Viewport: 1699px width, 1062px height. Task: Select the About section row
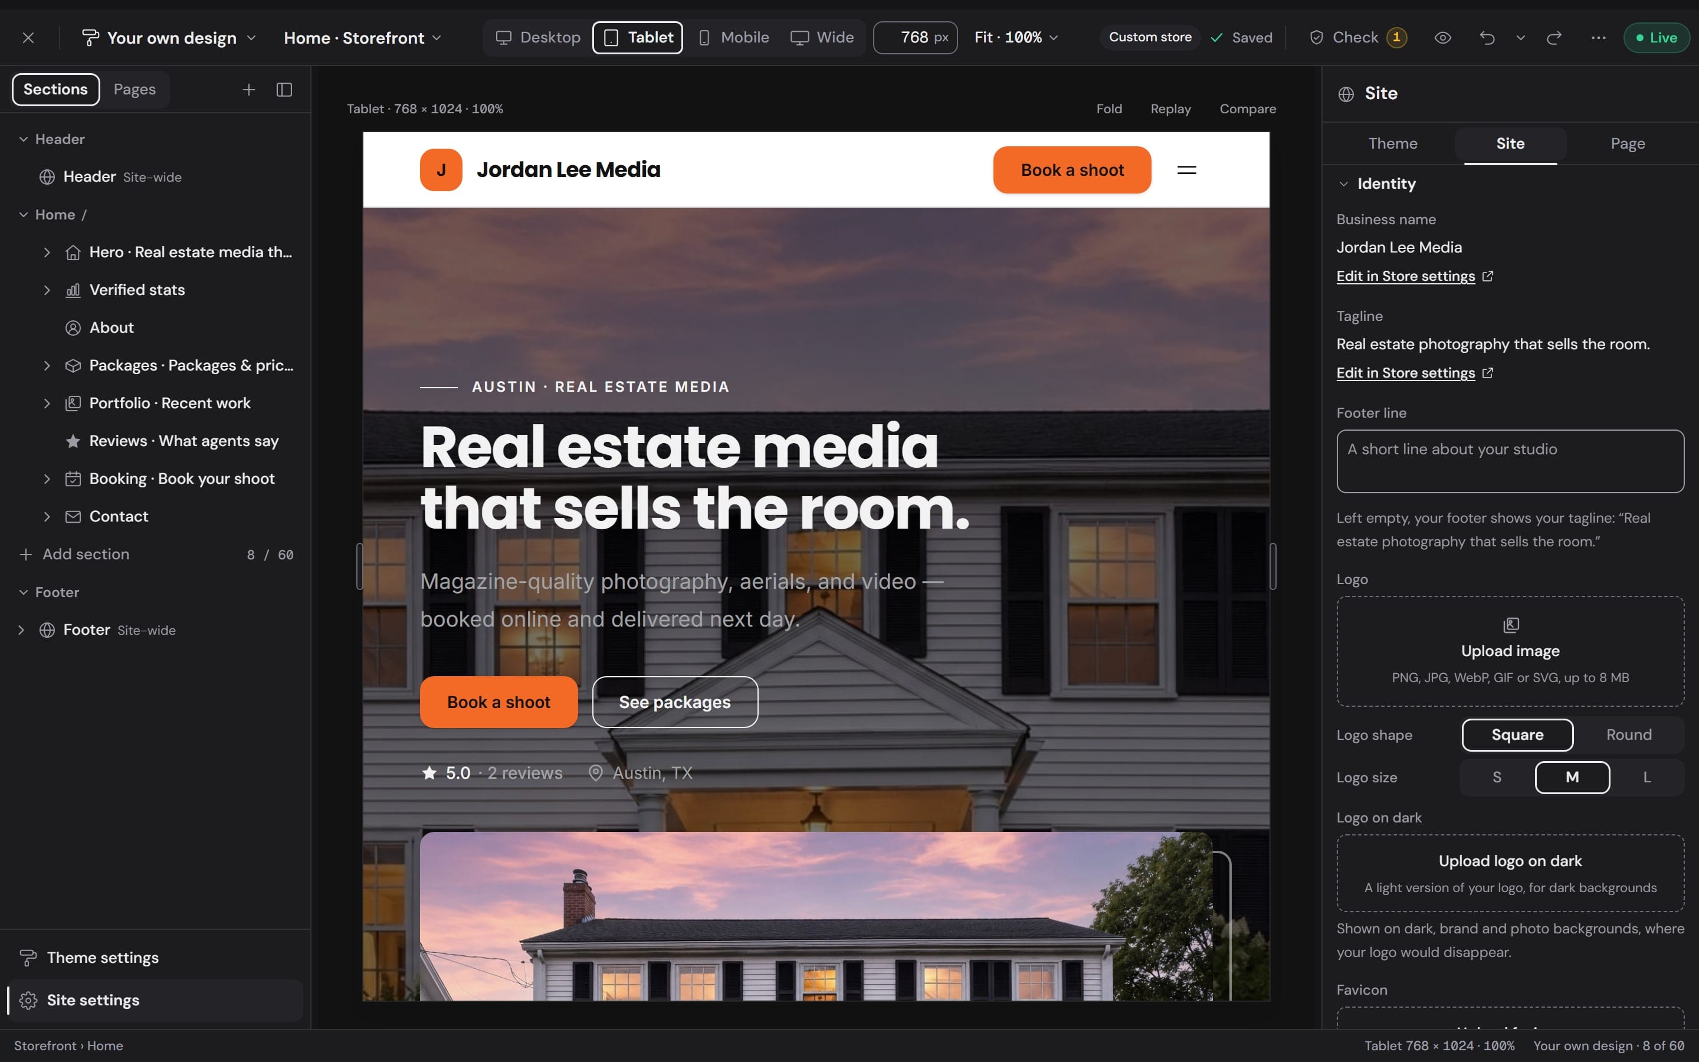156,328
